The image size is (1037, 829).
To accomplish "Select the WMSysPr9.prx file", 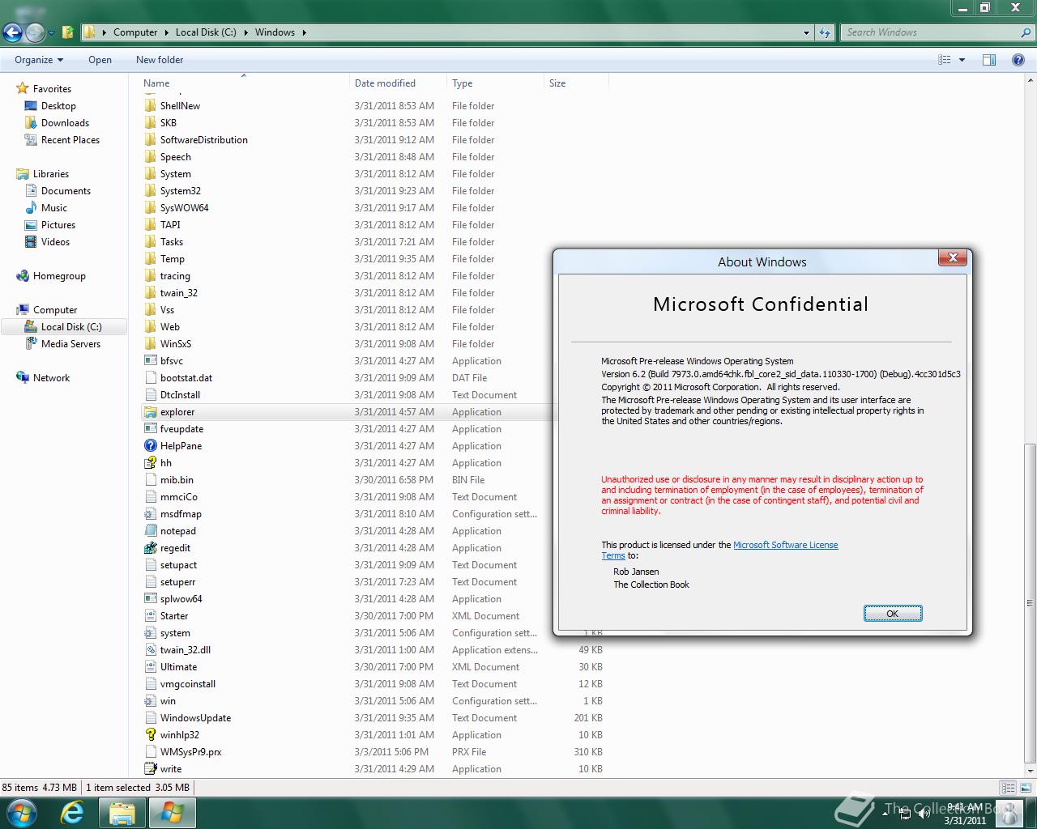I will (x=190, y=752).
